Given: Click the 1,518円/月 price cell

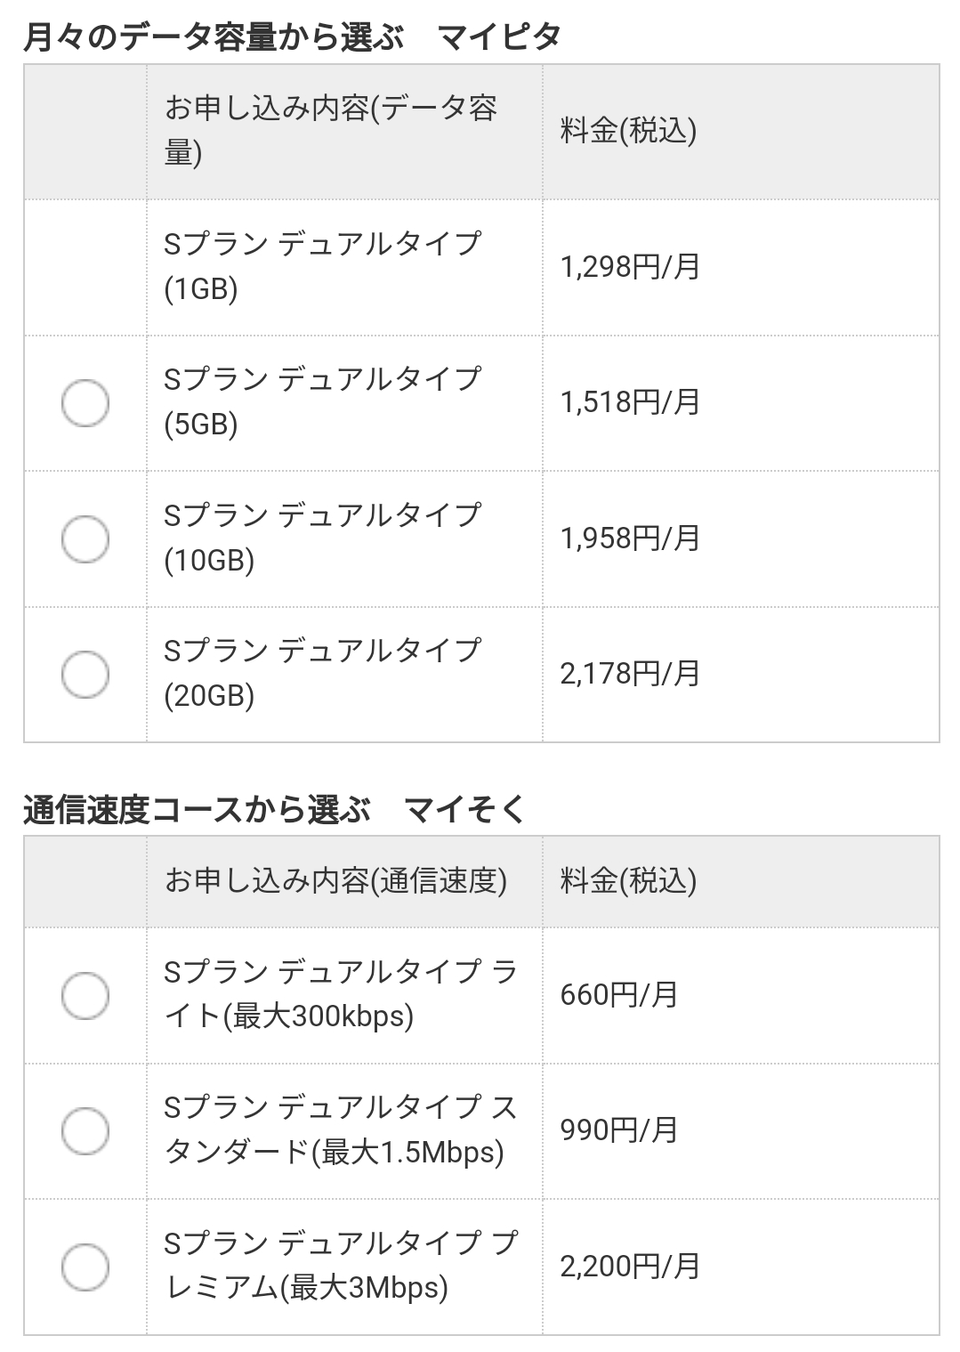Looking at the screenshot, I should coord(630,402).
